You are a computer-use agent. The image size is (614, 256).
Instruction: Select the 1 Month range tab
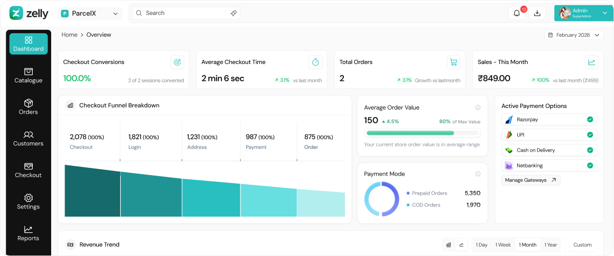tap(528, 245)
